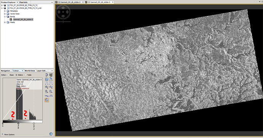Pan image view right with navigation arrow
This screenshot has height=138, width=263.
[x=67, y=12]
